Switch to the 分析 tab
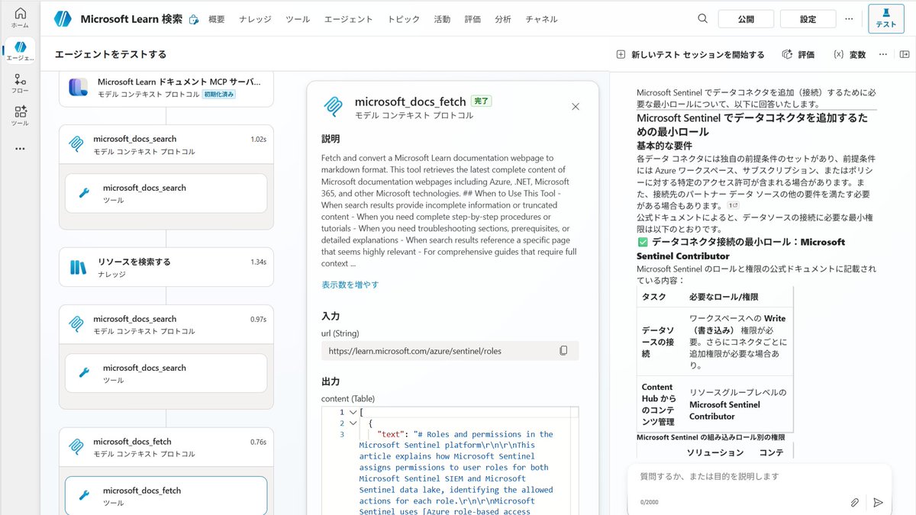The image size is (916, 515). (503, 19)
